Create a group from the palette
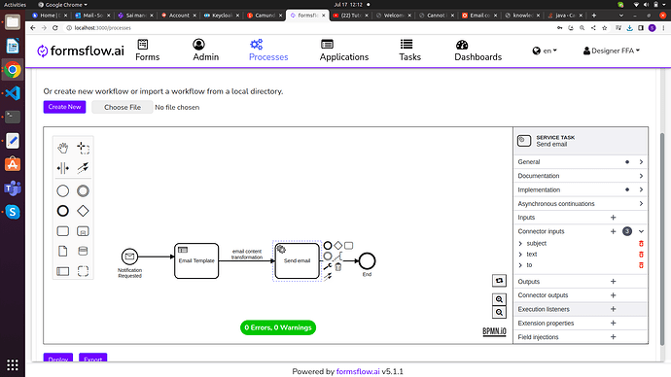671x377 pixels. click(x=83, y=271)
